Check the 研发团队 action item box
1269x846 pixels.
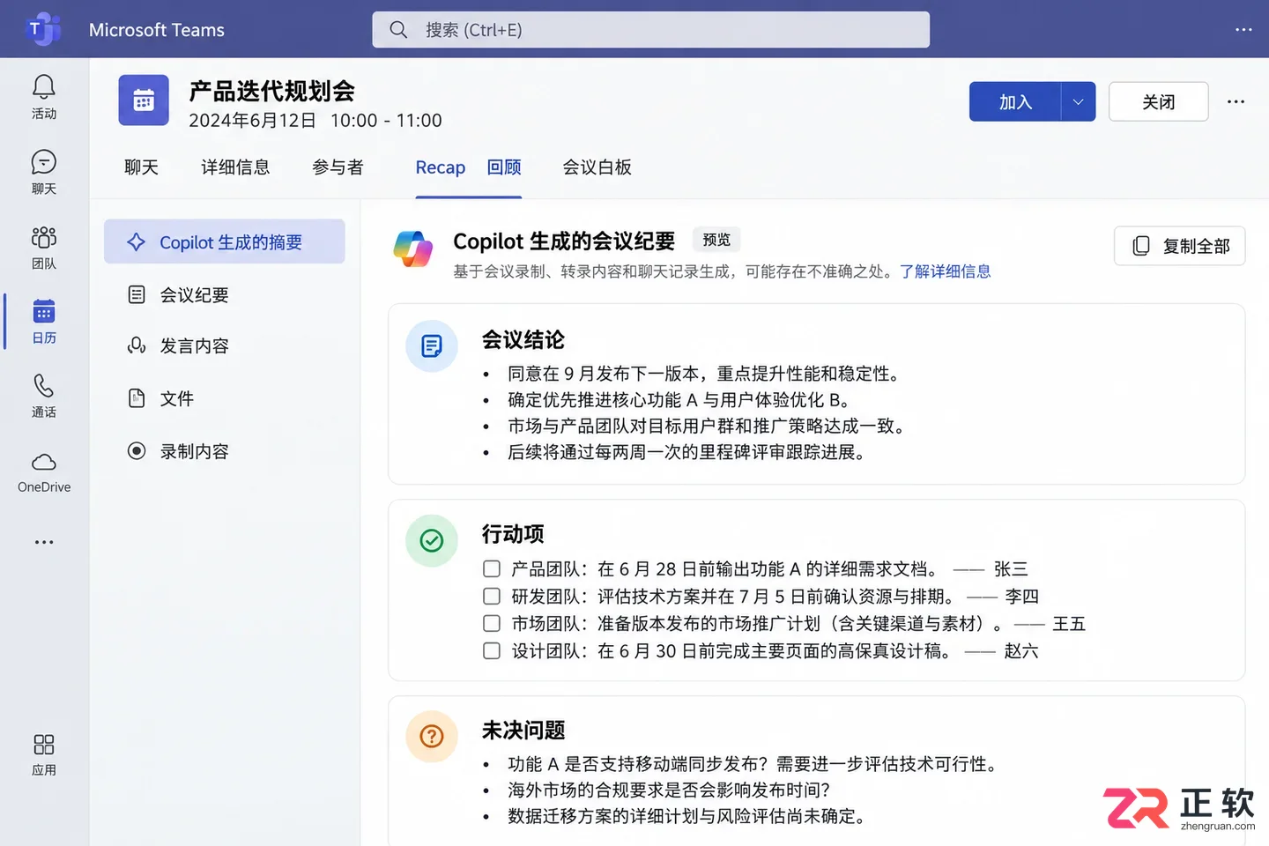[x=492, y=597]
